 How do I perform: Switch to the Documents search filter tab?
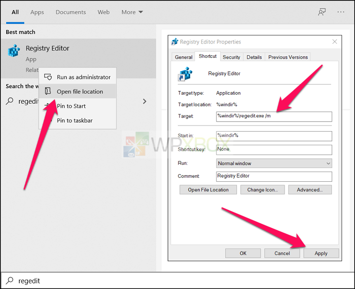[71, 12]
